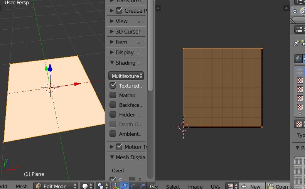Screen dimensions: 305x189
Task: Expand the Display panel
Action: click(112, 52)
